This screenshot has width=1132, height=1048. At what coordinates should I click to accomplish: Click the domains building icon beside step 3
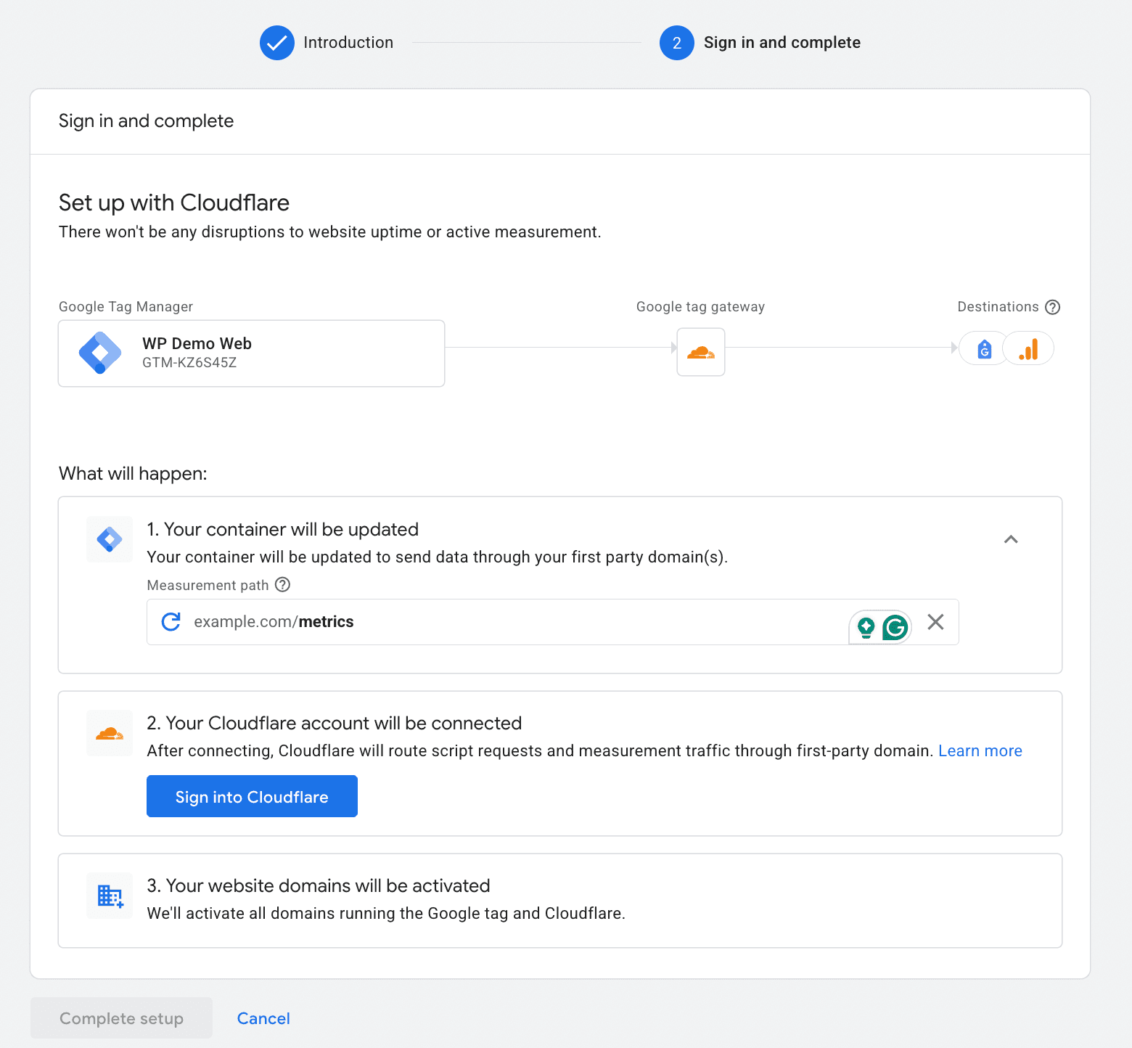coord(110,896)
